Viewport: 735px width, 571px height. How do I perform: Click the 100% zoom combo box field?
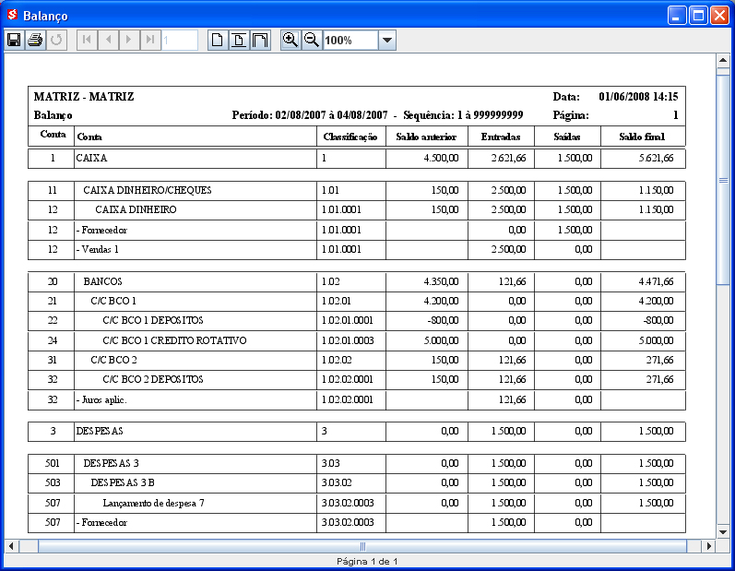pyautogui.click(x=350, y=40)
